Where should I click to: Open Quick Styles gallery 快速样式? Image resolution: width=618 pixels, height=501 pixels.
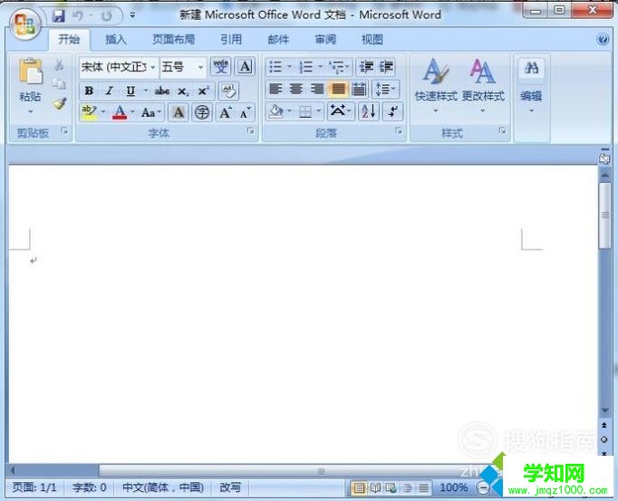435,86
